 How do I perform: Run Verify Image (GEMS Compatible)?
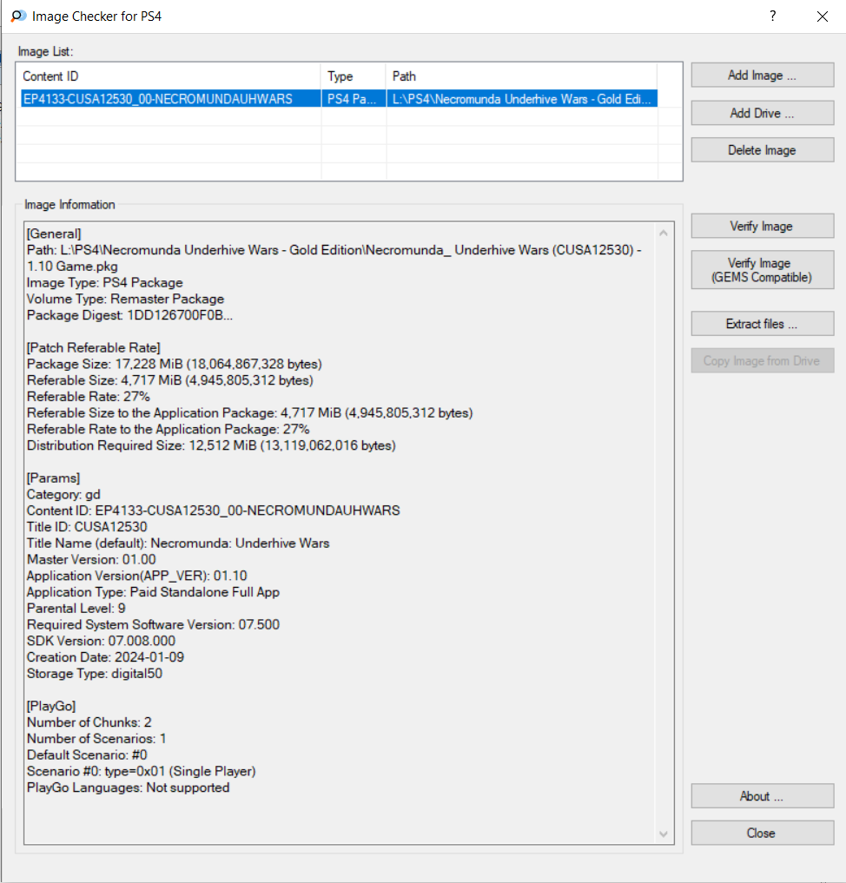(x=762, y=270)
